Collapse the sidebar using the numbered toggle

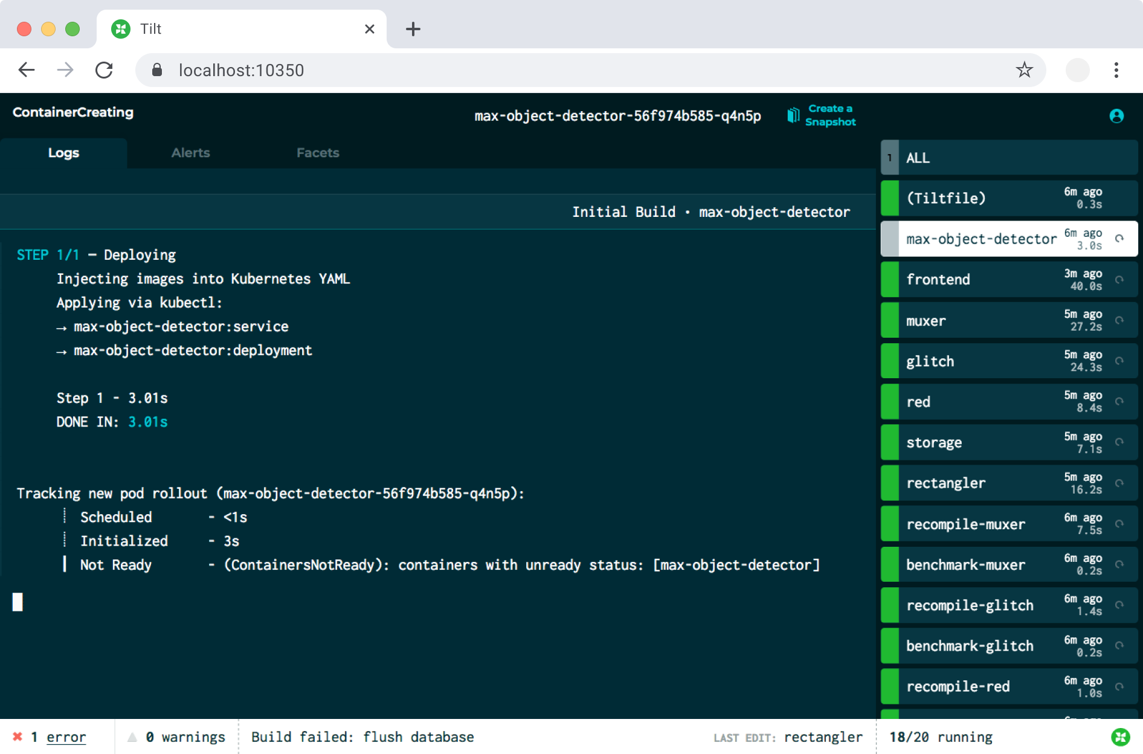point(889,158)
